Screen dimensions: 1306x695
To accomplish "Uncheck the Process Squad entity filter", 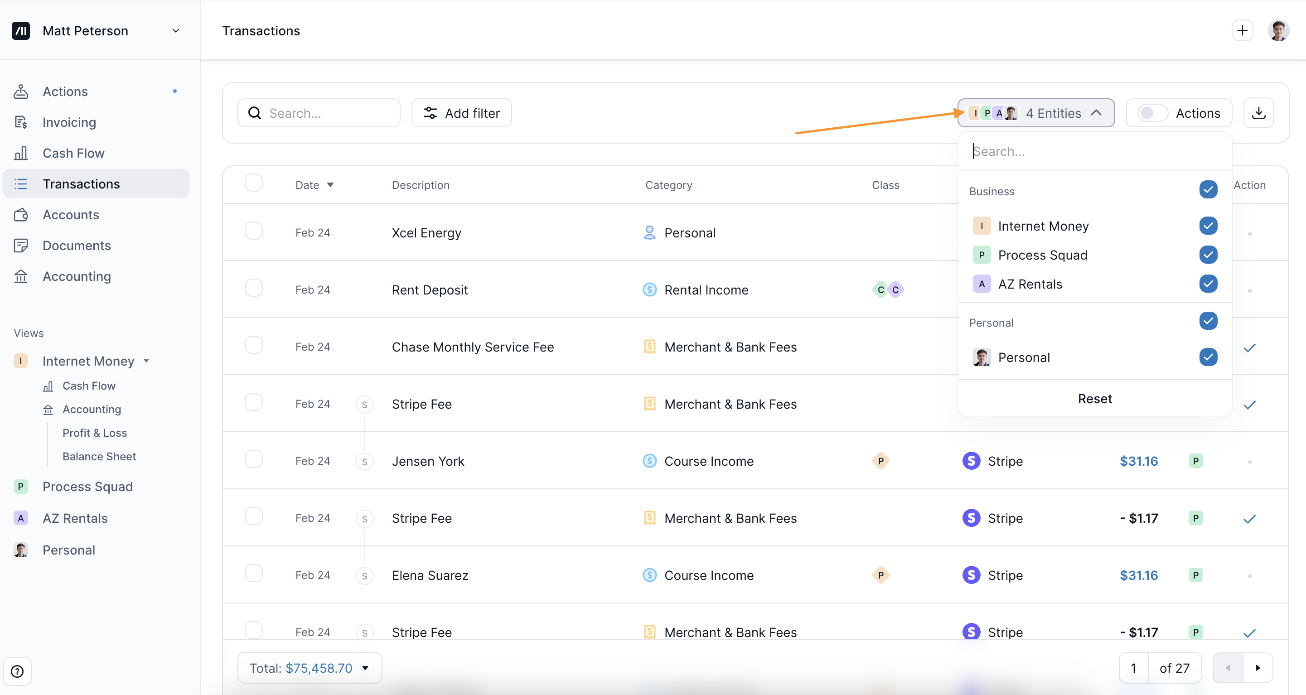I will pos(1208,255).
